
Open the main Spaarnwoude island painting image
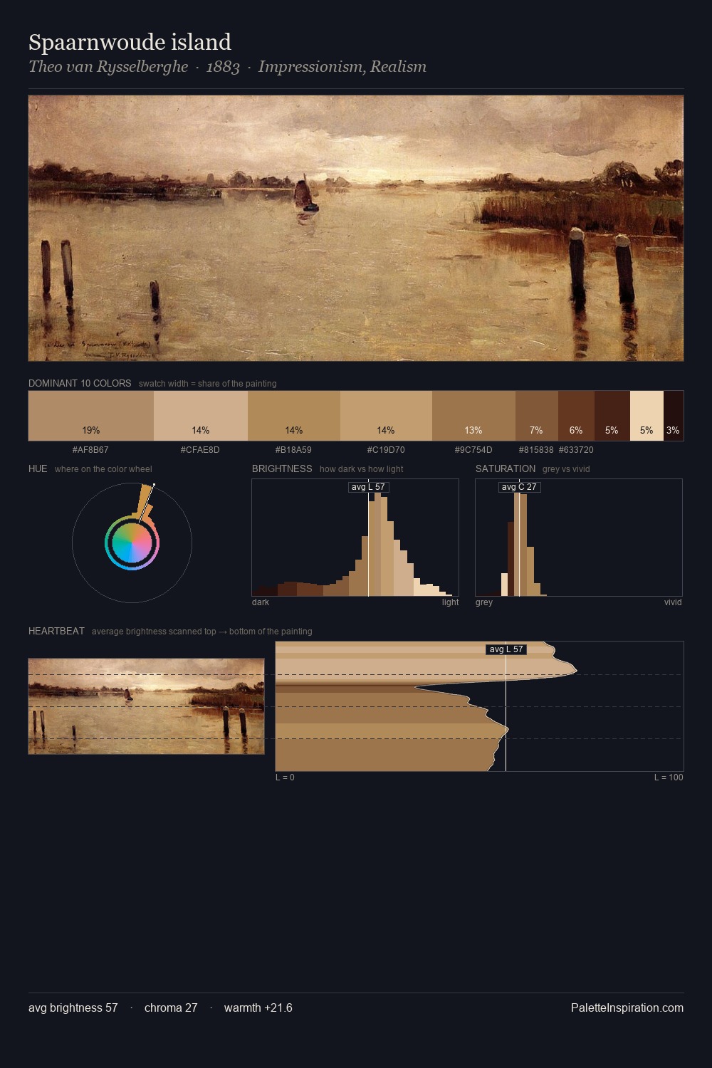click(356, 229)
